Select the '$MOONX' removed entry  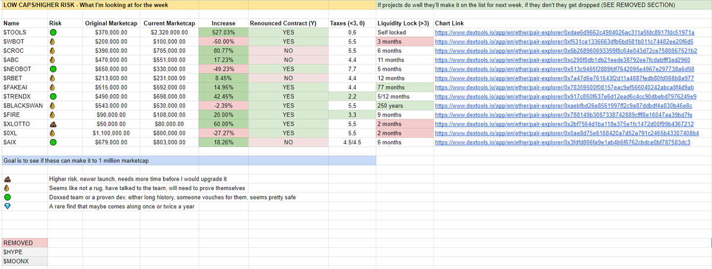[x=24, y=261]
